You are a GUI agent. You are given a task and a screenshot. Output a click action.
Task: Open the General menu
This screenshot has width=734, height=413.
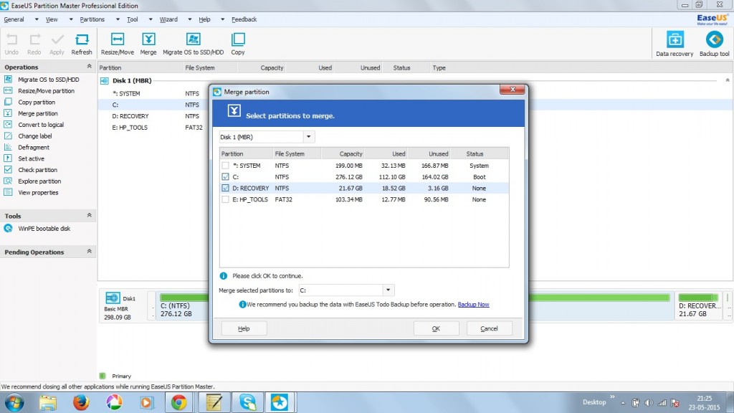click(14, 19)
